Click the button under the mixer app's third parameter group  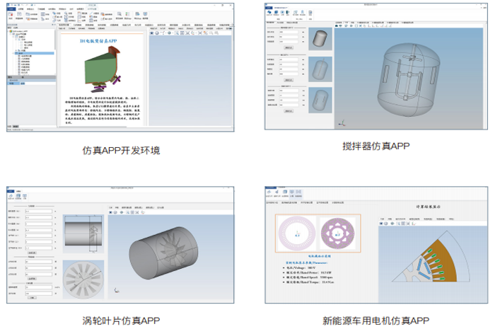click(x=289, y=111)
